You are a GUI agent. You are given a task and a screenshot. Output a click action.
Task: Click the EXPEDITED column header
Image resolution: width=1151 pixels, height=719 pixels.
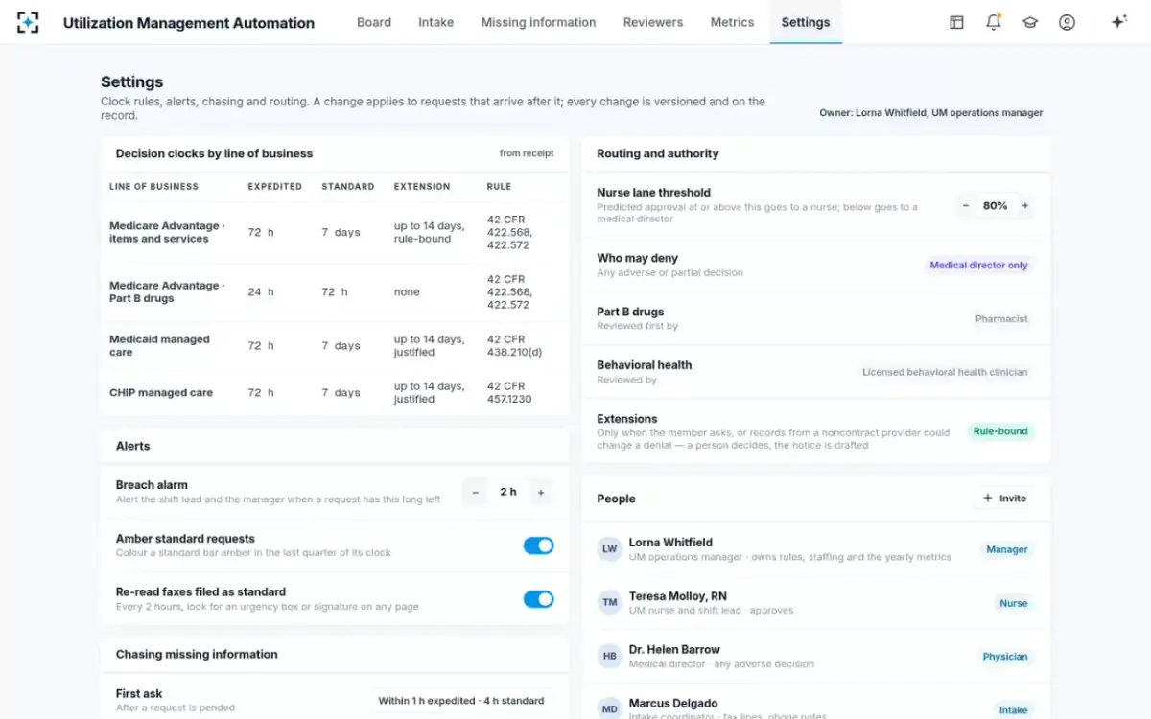pyautogui.click(x=274, y=187)
